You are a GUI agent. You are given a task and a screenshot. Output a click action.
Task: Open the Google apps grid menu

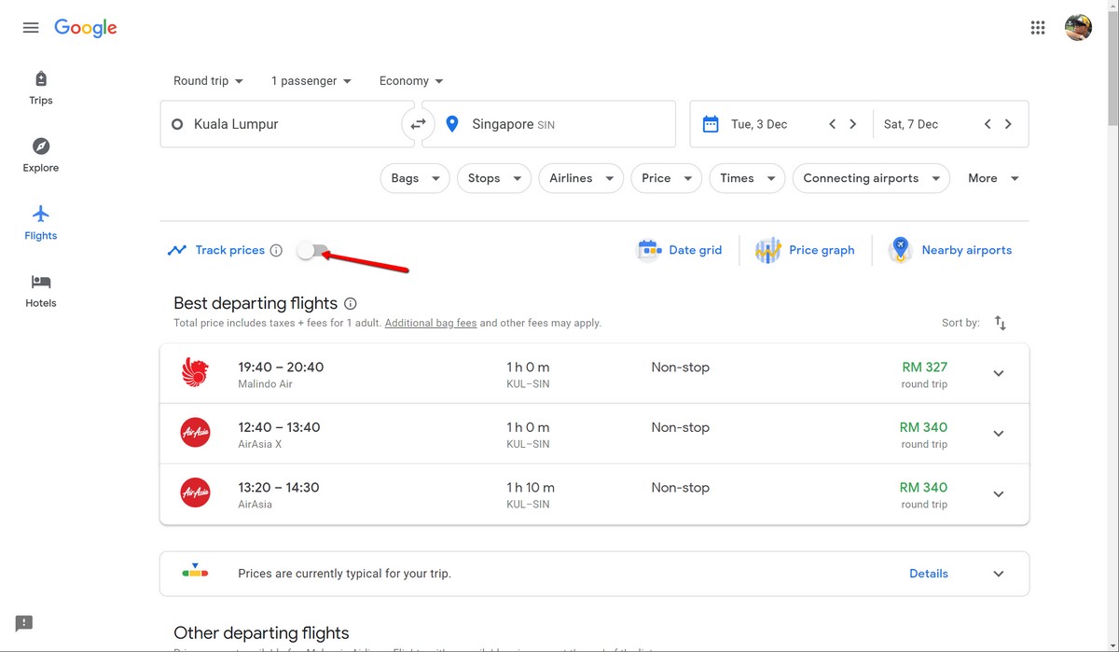tap(1037, 27)
